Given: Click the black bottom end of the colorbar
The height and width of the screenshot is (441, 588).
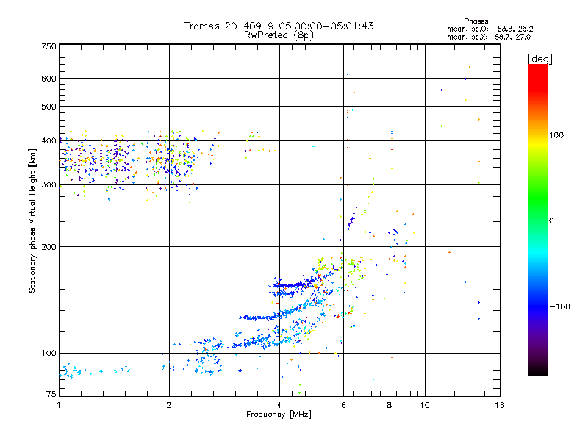Looking at the screenshot, I should [x=538, y=370].
